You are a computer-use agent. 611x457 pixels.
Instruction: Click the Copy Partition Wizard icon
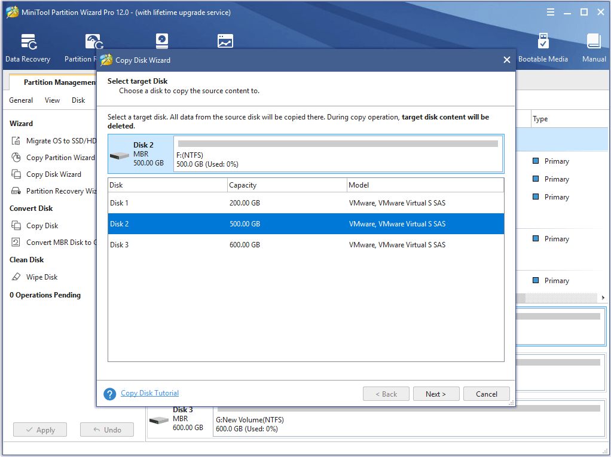(x=16, y=157)
